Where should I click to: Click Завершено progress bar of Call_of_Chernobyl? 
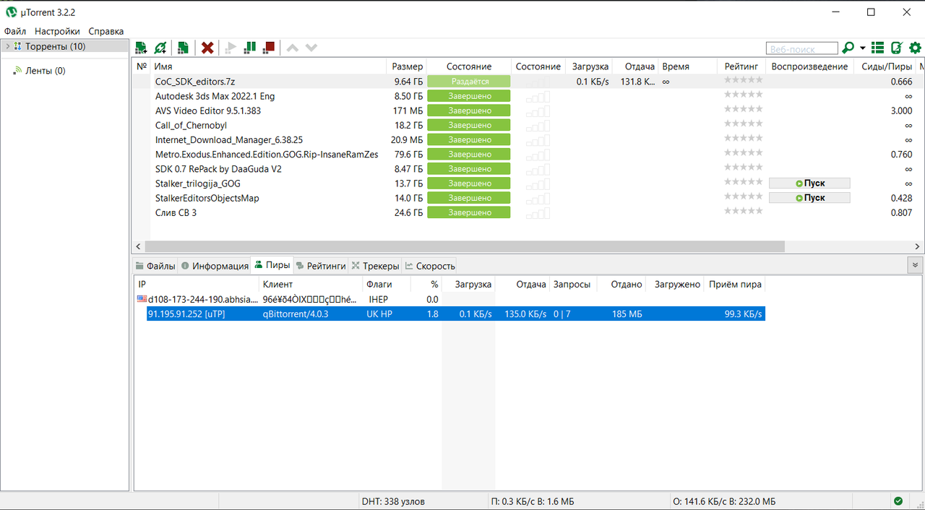tap(469, 125)
